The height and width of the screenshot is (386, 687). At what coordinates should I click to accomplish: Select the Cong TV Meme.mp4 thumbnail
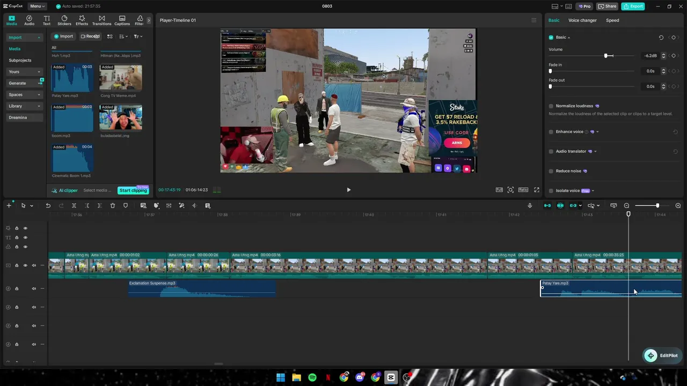[x=121, y=78]
